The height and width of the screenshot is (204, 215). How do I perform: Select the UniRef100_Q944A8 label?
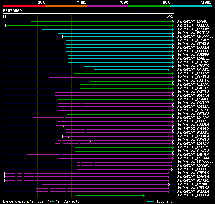coord(193,99)
